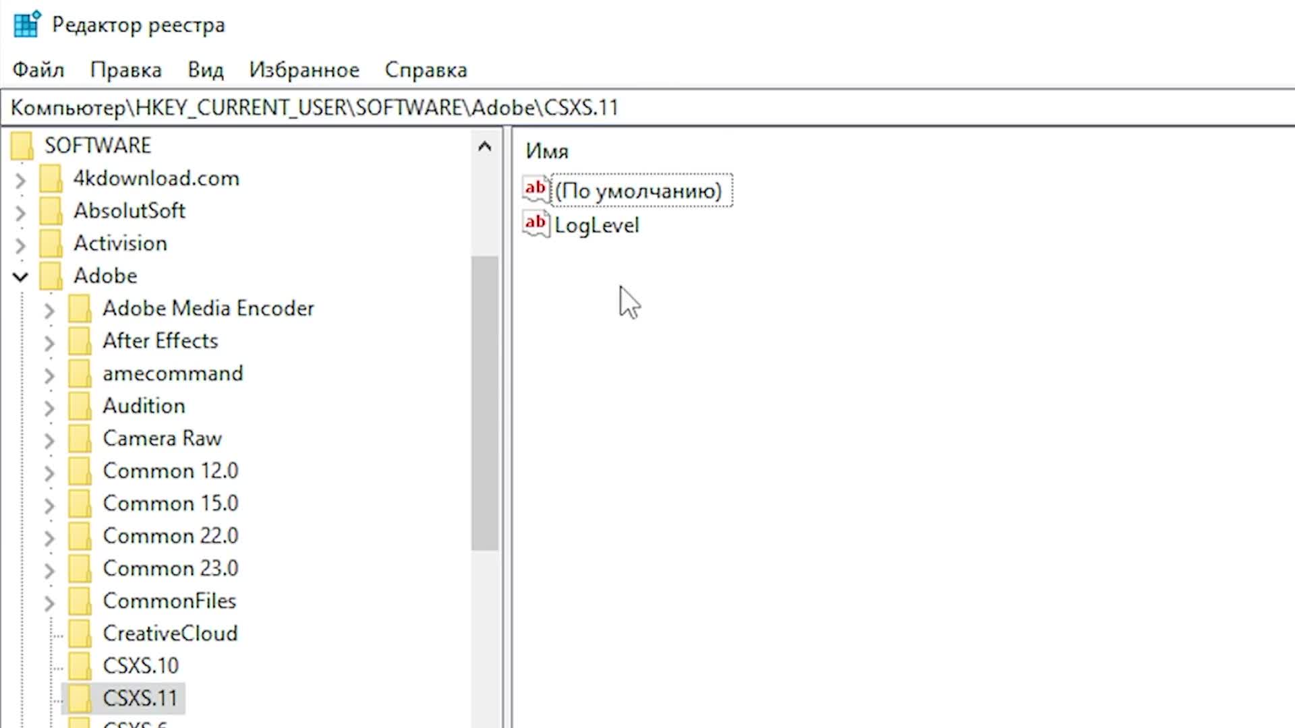
Task: Expand the Common 22.0 key
Action: (x=49, y=537)
